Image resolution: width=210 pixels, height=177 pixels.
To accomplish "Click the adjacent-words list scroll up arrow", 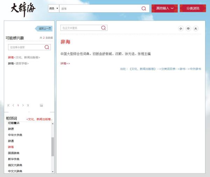I will [x=52, y=123].
